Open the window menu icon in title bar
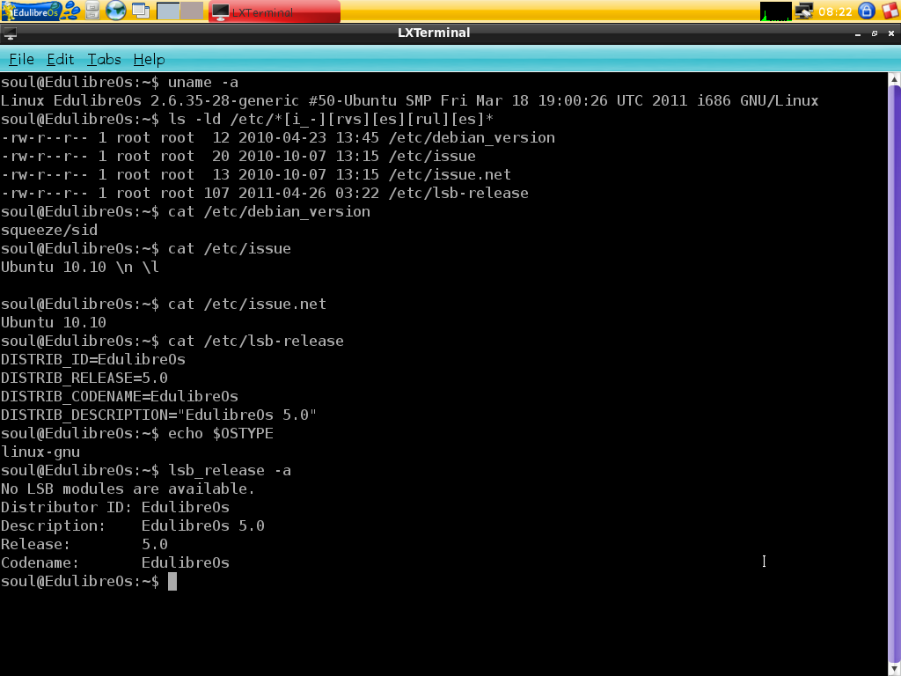 (x=10, y=33)
